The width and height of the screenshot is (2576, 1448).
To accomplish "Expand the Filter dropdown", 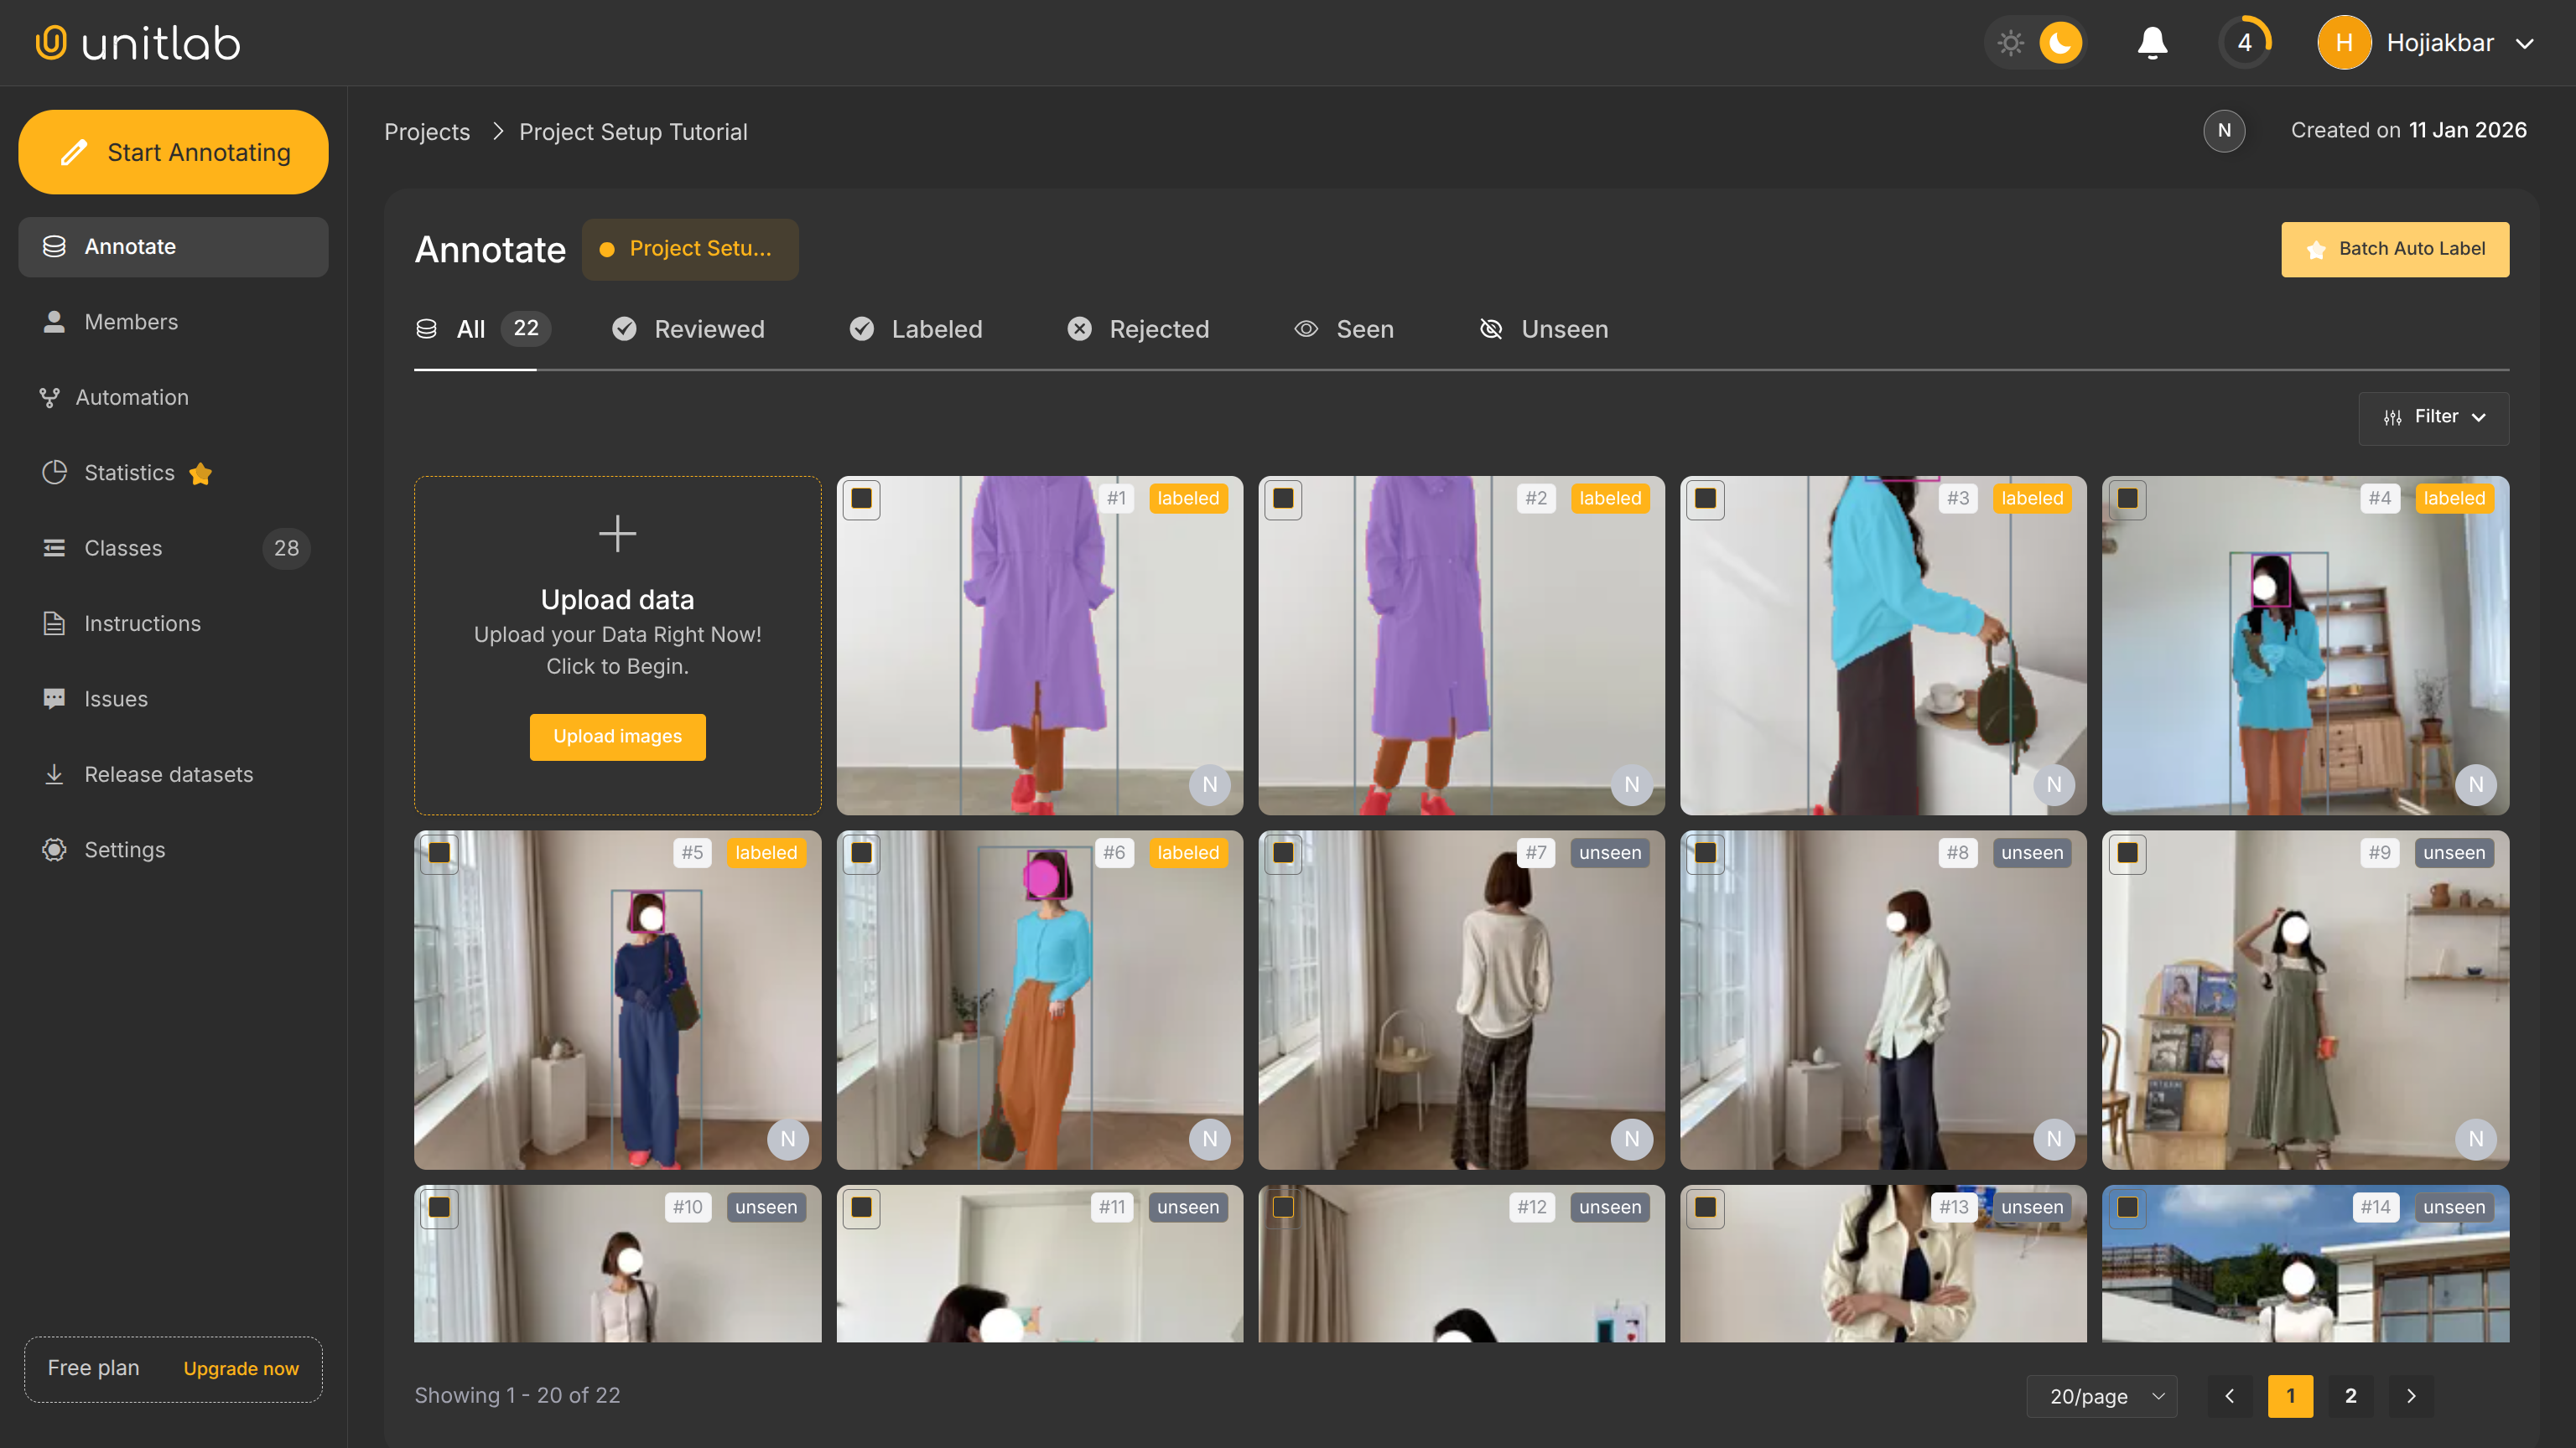I will [x=2433, y=417].
